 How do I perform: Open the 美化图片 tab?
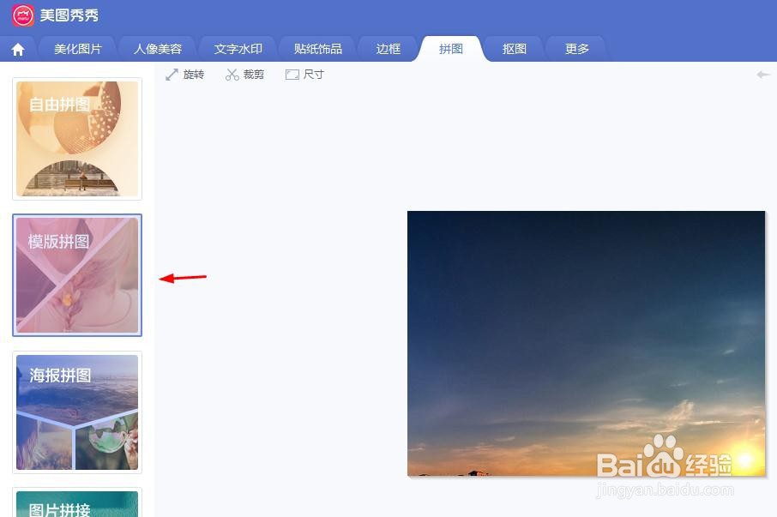[x=78, y=49]
